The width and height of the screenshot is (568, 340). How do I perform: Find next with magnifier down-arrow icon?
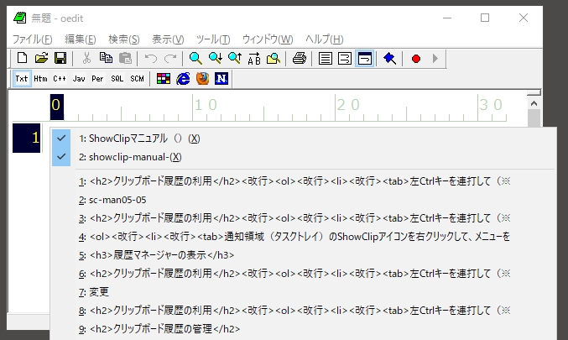pyautogui.click(x=215, y=58)
